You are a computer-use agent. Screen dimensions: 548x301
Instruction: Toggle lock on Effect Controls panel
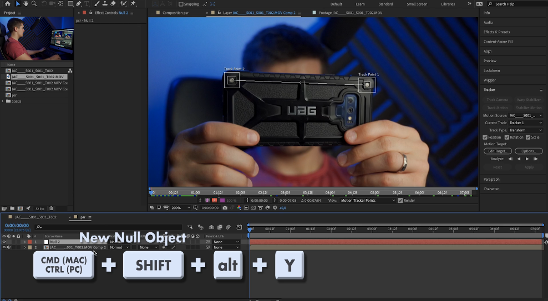click(x=91, y=13)
